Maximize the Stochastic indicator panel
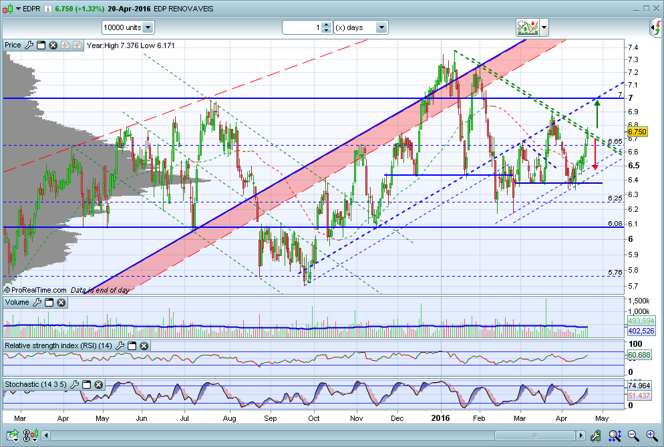Viewport: 664px width, 447px height. [86, 385]
